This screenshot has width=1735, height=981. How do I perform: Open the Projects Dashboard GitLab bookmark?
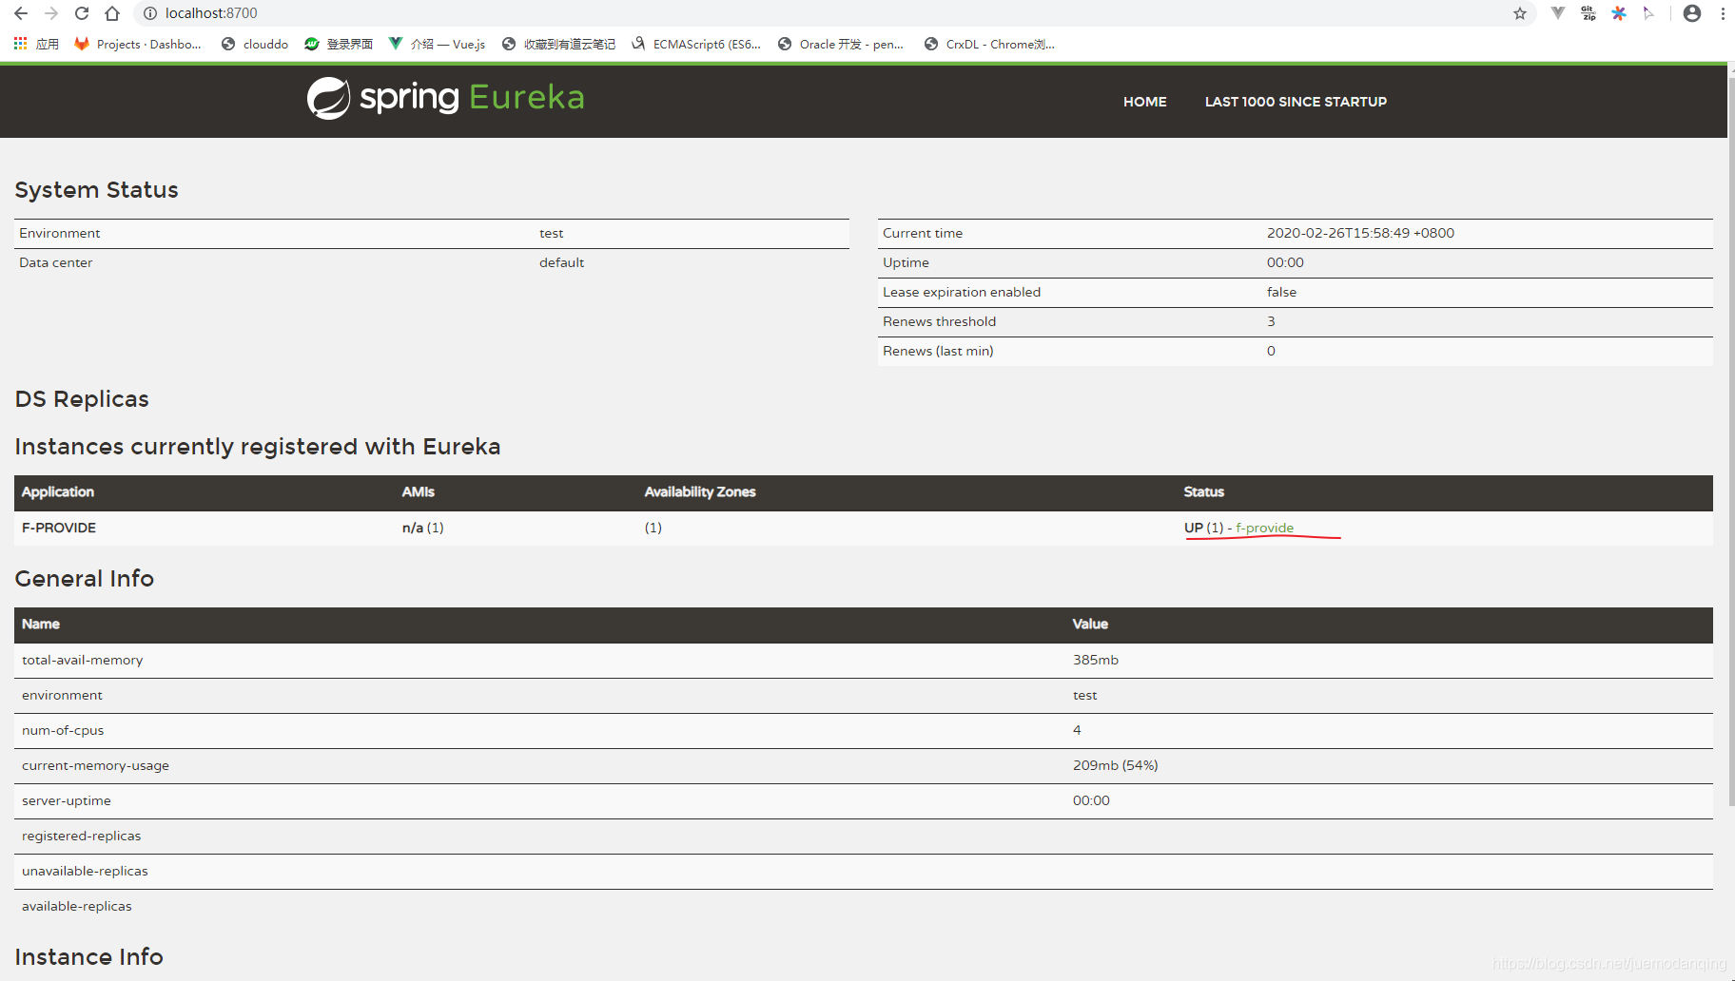pos(138,44)
